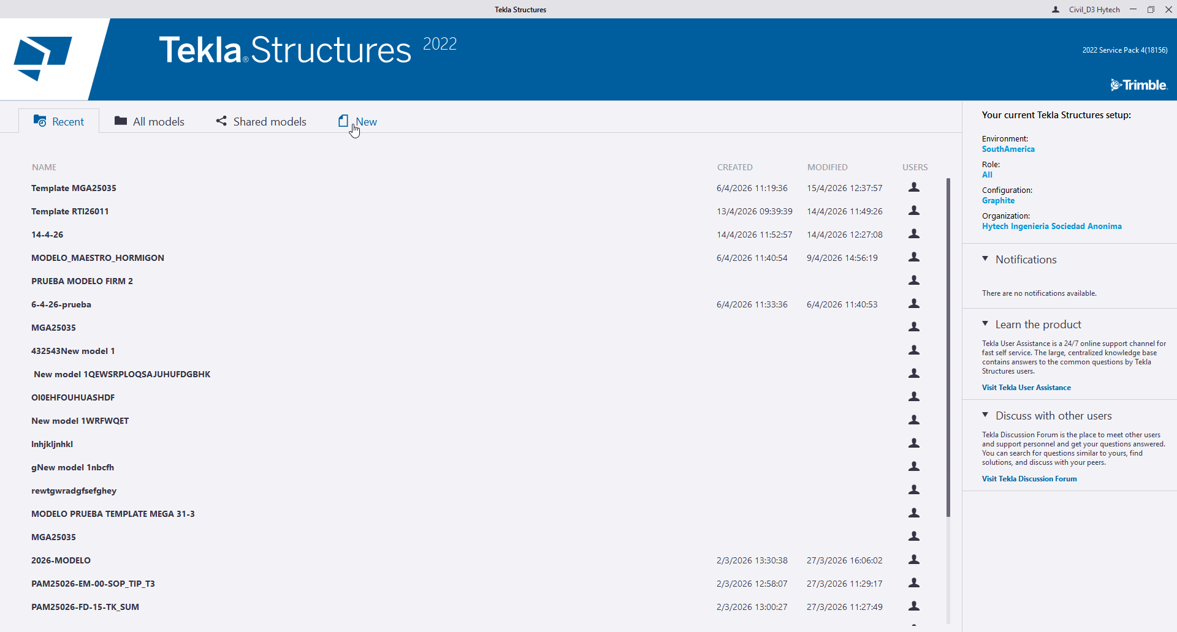The image size is (1177, 632).
Task: Open Visit Tekla User Assistance link
Action: (x=1026, y=388)
